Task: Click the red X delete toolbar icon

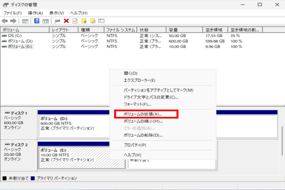Action: [66, 21]
